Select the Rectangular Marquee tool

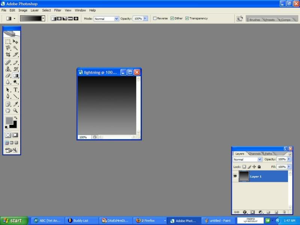8,42
